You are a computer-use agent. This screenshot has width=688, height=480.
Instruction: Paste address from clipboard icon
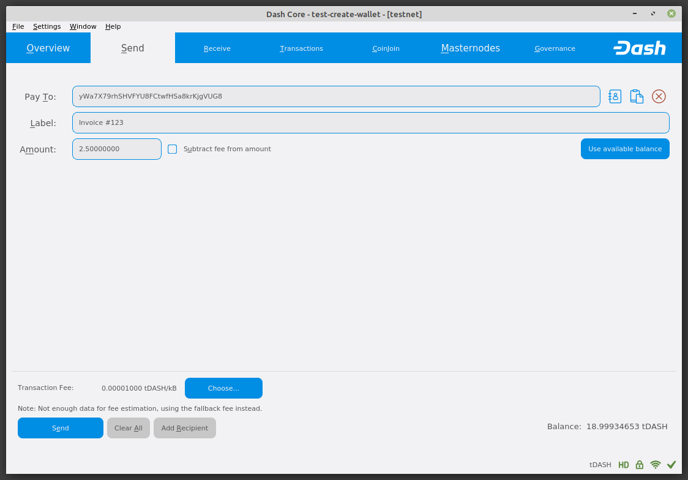(x=637, y=96)
